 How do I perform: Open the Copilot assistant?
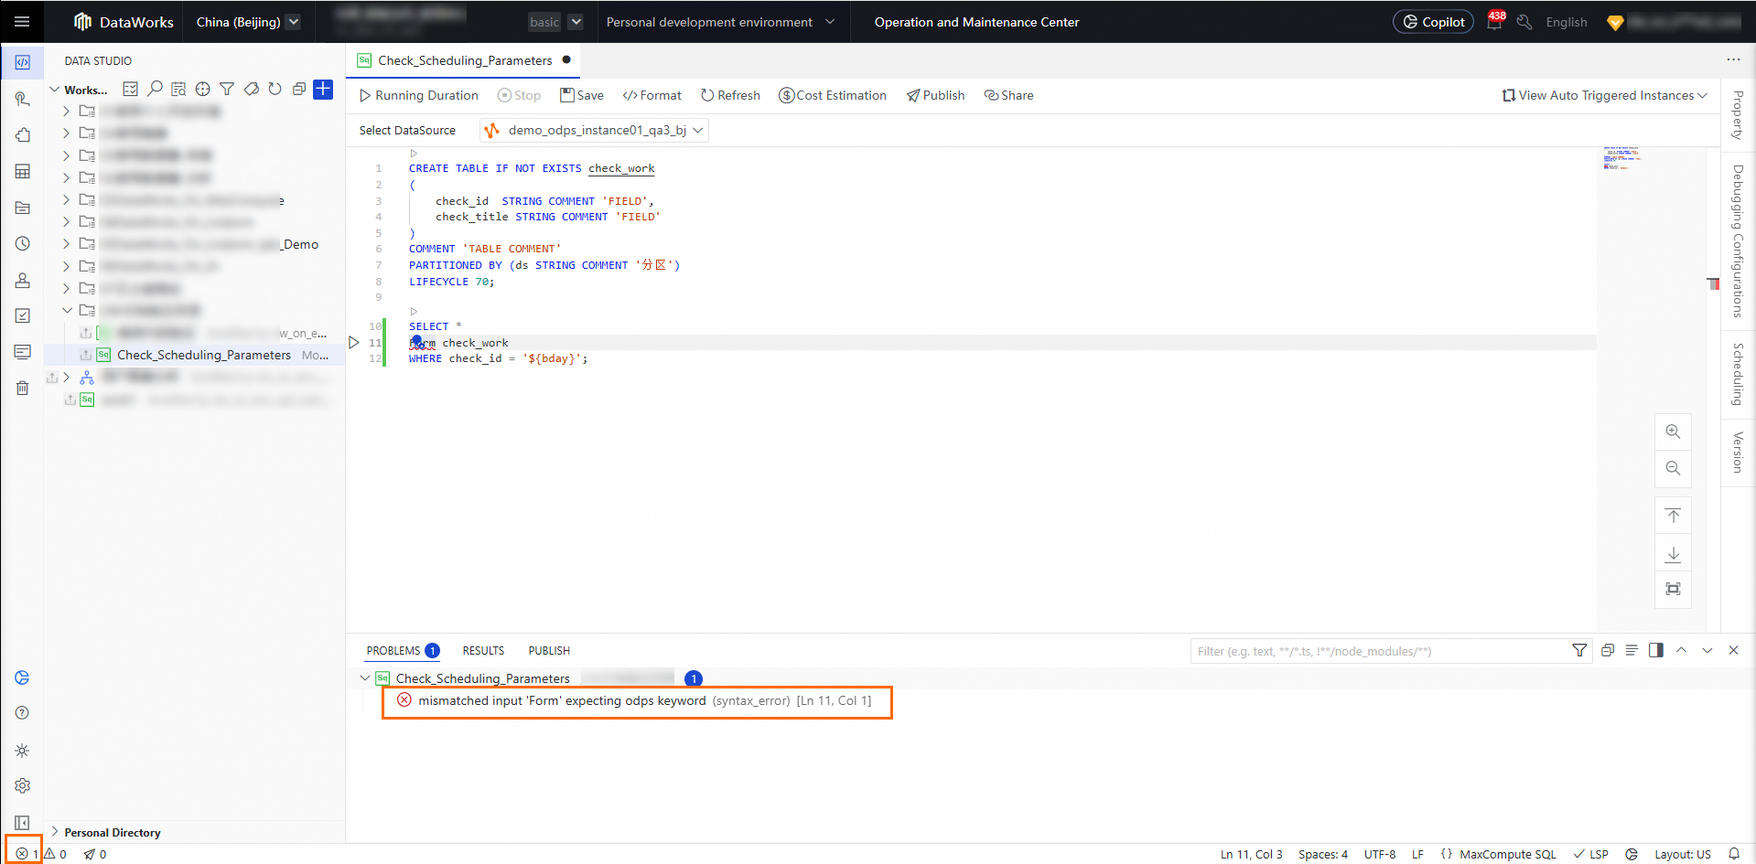coord(1433,22)
